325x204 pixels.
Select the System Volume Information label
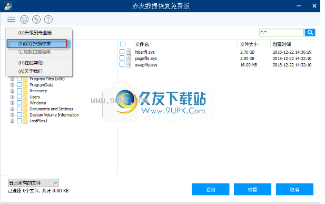[54, 115]
